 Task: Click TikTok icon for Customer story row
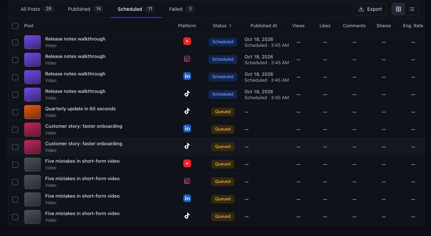pyautogui.click(x=187, y=146)
